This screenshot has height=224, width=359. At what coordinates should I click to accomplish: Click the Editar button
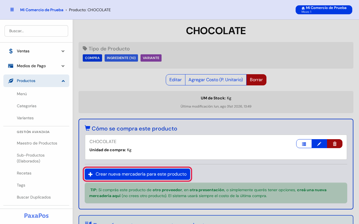click(x=176, y=80)
